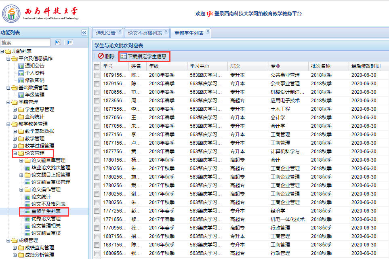389x259 pixels.
Task: Expand the 成绩查询管理 folder
Action: coord(15,248)
